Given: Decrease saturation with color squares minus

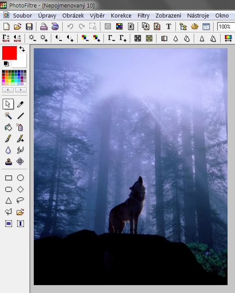Looking at the screenshot, I should pos(85,38).
